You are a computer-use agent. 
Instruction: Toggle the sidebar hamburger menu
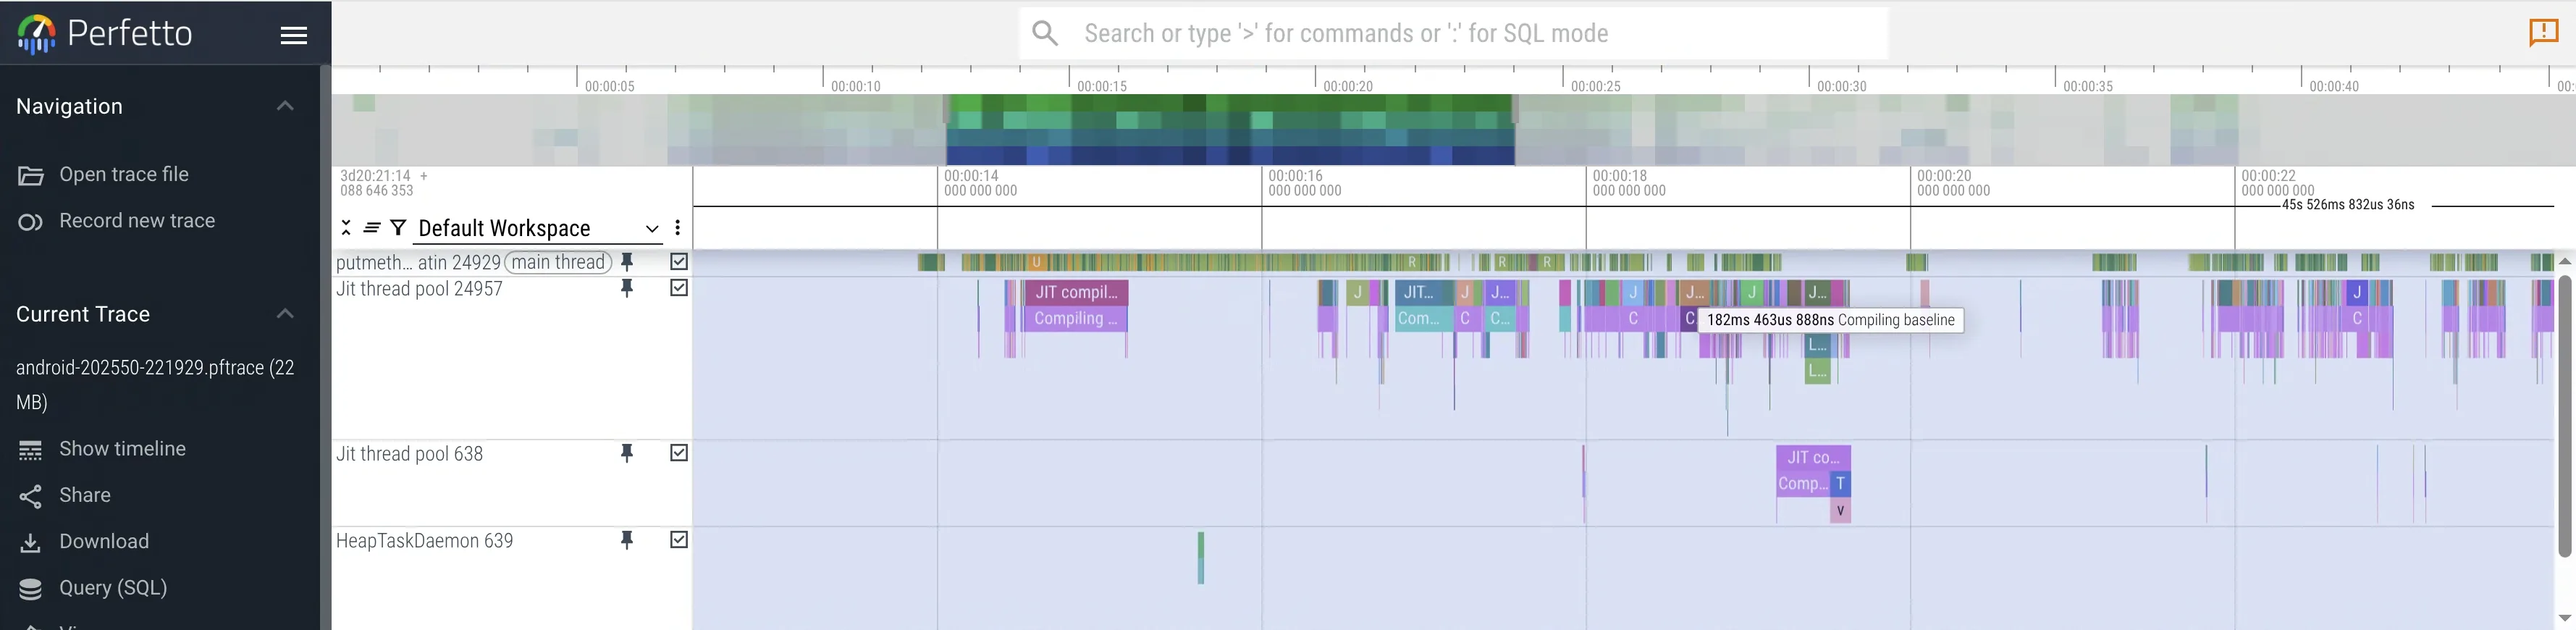point(294,35)
